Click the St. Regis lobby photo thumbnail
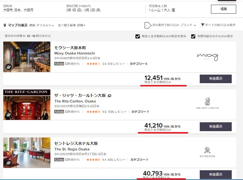 click(x=27, y=152)
